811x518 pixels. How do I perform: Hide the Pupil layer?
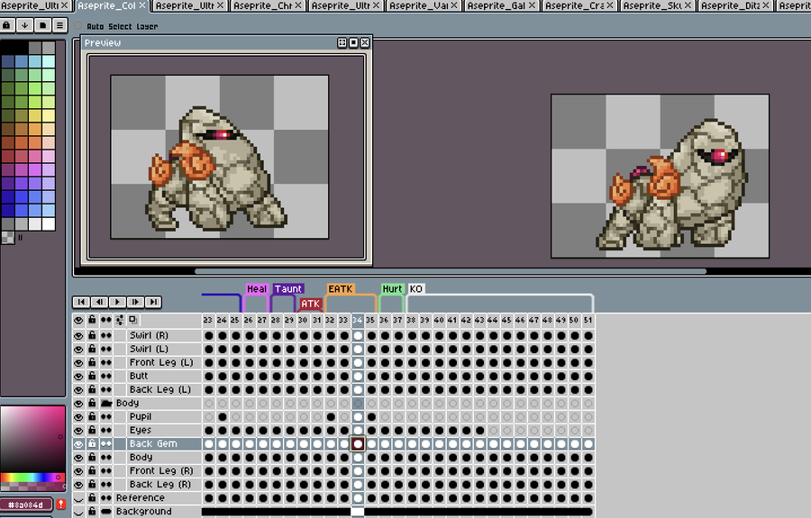[78, 417]
